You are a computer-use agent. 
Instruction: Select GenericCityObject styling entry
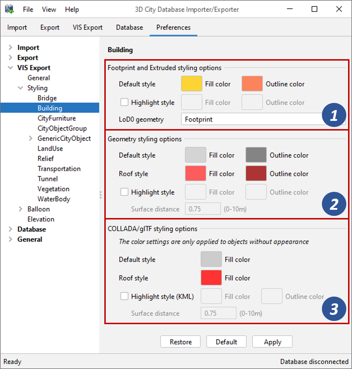(64, 138)
